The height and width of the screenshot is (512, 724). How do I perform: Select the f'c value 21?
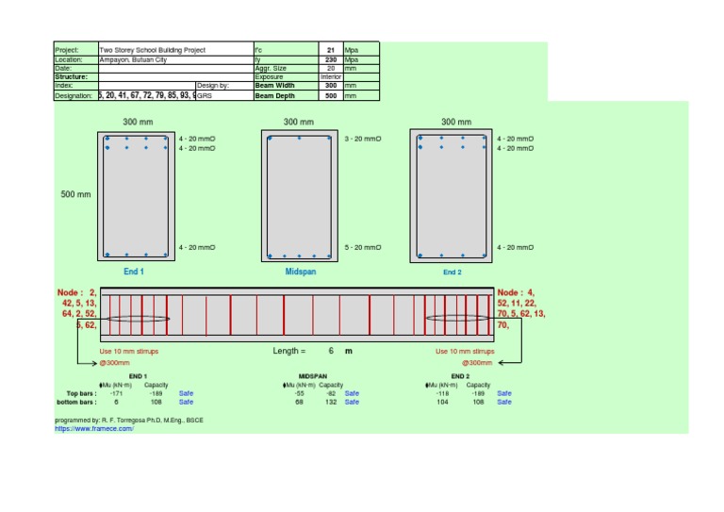pyautogui.click(x=331, y=49)
